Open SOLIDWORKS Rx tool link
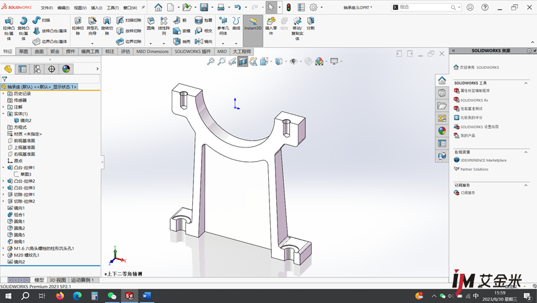Image resolution: width=537 pixels, height=303 pixels. click(x=474, y=100)
